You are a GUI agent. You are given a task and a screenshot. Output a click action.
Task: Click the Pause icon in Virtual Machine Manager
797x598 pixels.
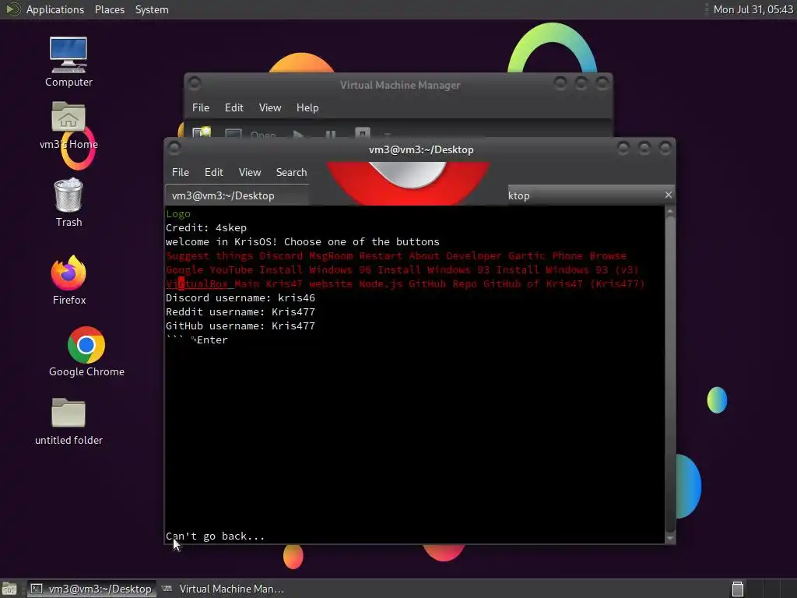pyautogui.click(x=330, y=134)
